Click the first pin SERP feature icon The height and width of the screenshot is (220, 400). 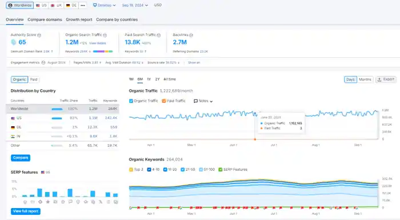(25, 202)
